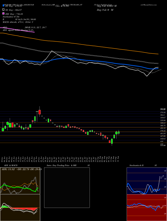Viewport: 167px width, 221px height.
Task: Click the white price line peak
Action: 52,51
